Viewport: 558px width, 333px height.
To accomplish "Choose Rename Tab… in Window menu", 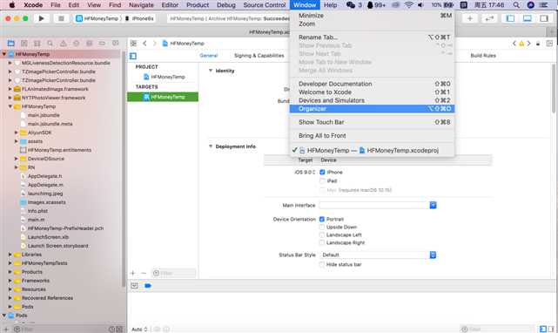I will click(372, 37).
